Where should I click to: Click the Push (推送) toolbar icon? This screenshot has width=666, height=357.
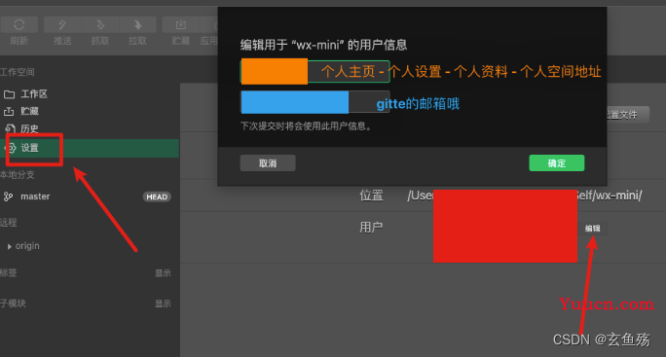[62, 24]
